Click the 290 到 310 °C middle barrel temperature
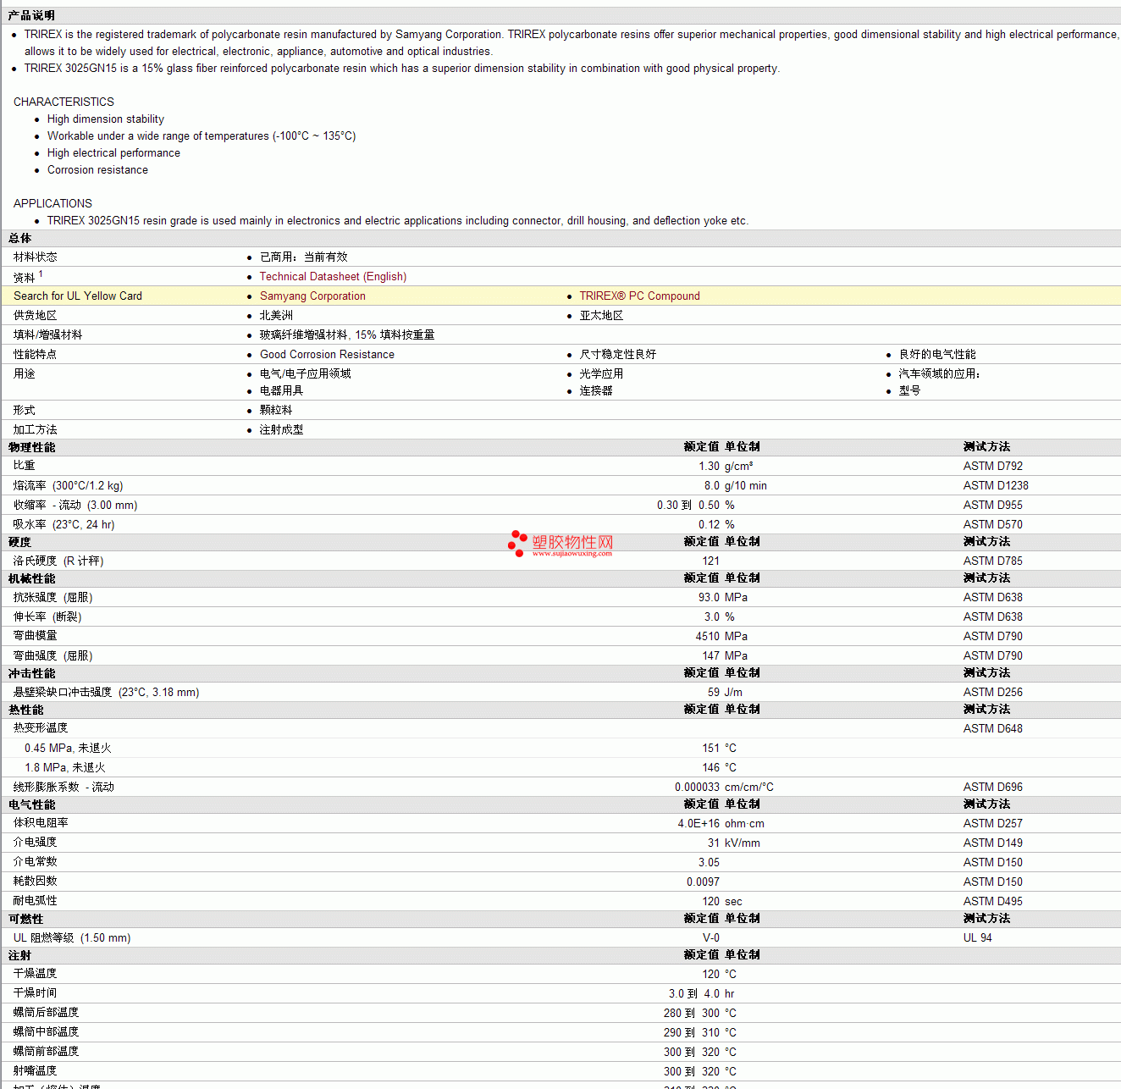This screenshot has height=1089, width=1121. (x=700, y=1033)
